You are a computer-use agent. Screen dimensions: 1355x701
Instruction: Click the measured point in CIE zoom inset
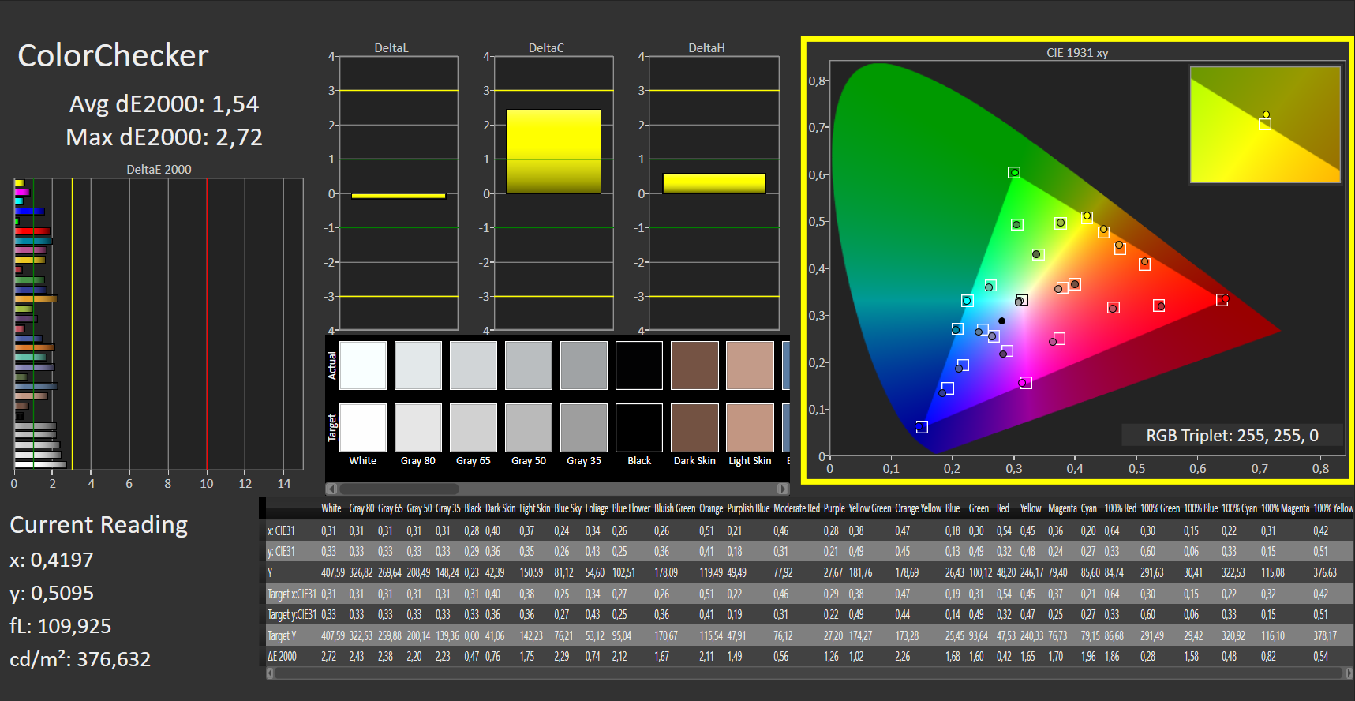[1266, 114]
